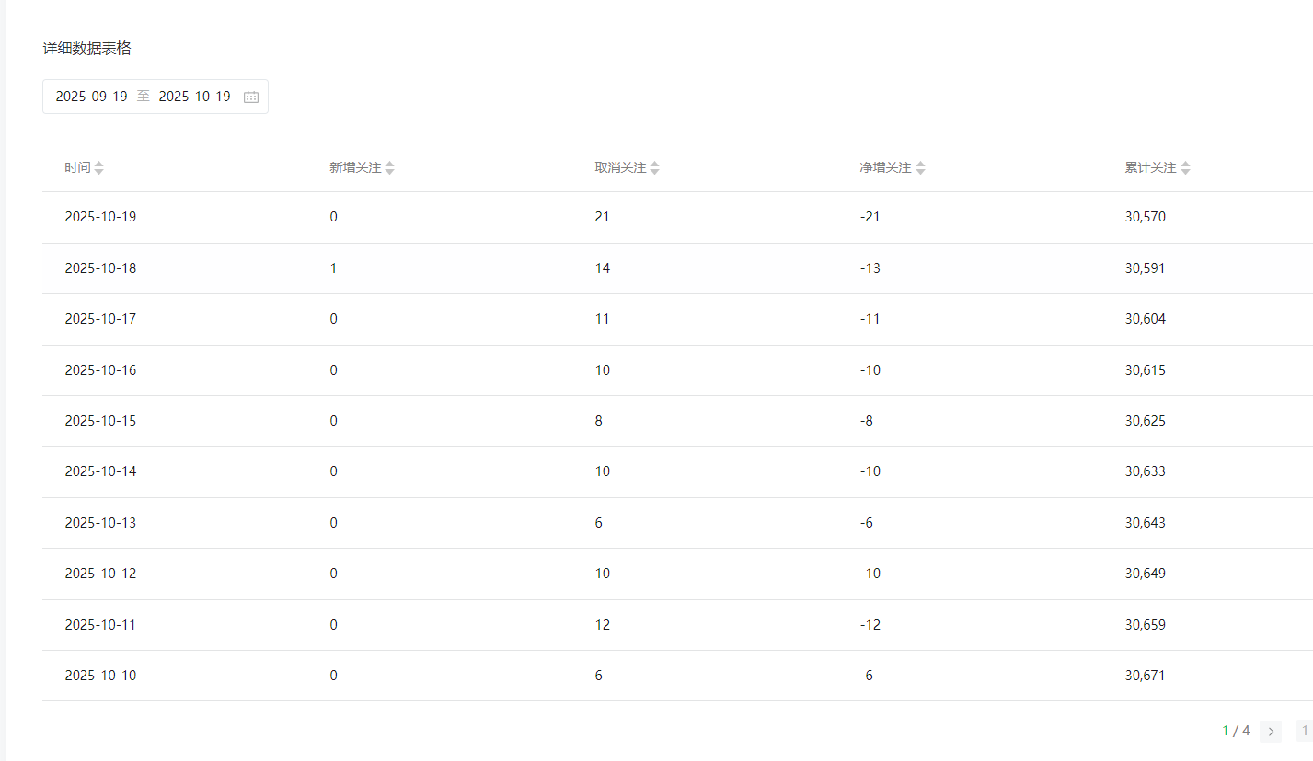Click the calendar icon in date range picker
This screenshot has height=761, width=1313.
point(251,97)
